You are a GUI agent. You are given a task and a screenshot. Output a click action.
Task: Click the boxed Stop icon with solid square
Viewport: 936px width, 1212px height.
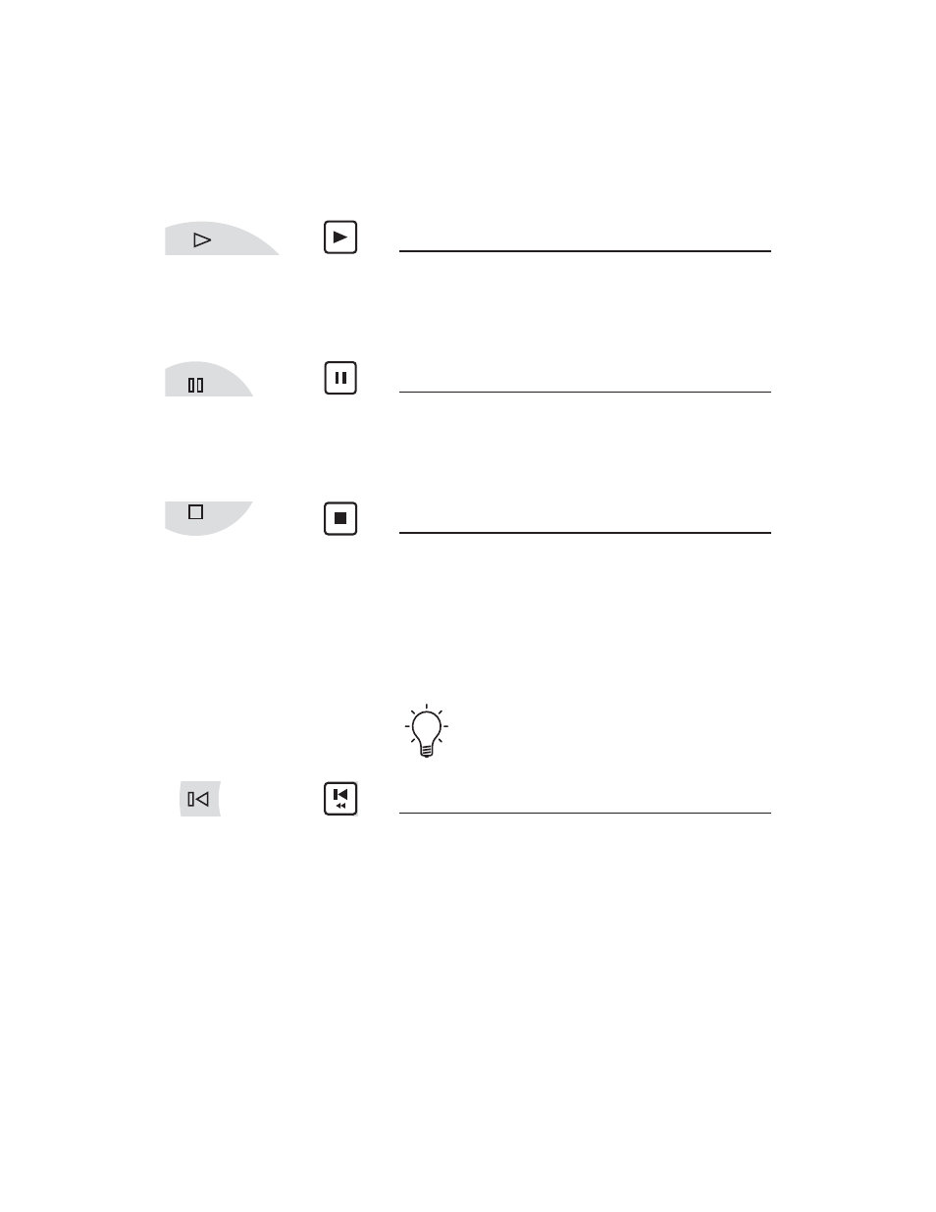(340, 518)
